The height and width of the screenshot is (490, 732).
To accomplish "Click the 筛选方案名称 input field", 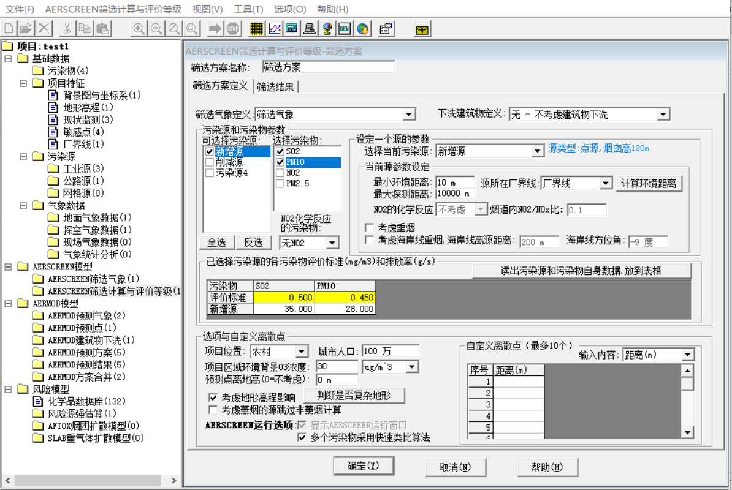I will [328, 67].
